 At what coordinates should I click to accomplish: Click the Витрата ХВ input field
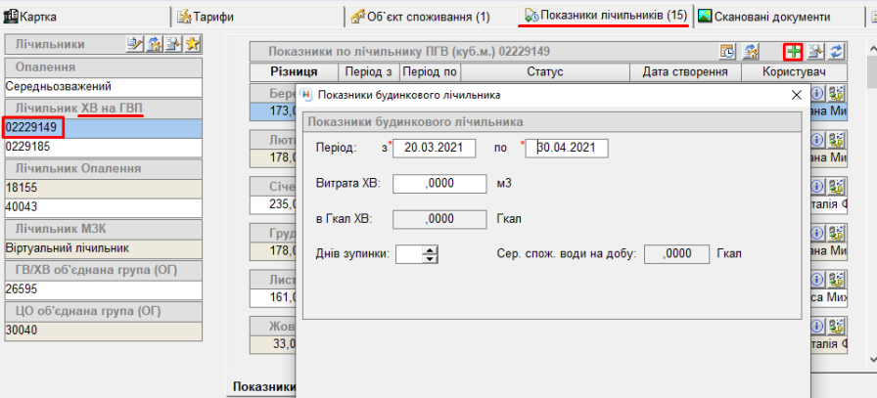pos(438,184)
